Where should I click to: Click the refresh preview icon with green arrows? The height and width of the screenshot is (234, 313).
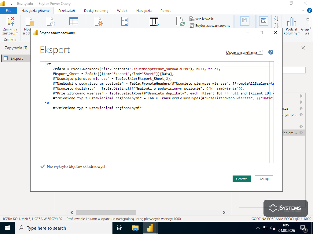[x=180, y=22]
